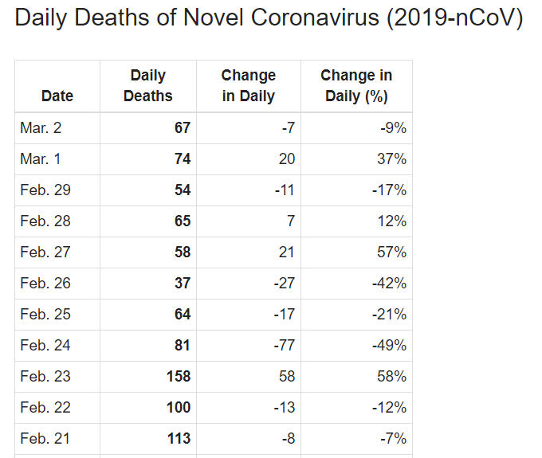Click the Daily Deaths column header
542x458 pixels.
tap(148, 86)
